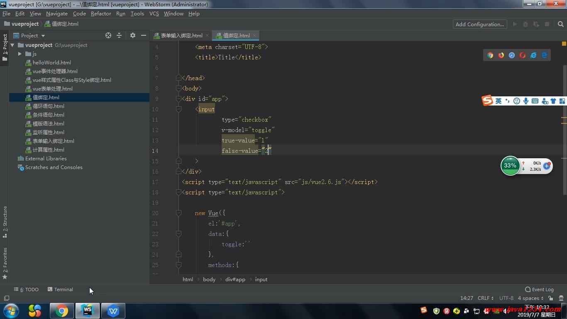Toggle Sogou Chinese/English mode button
567x319 pixels.
coord(499,101)
